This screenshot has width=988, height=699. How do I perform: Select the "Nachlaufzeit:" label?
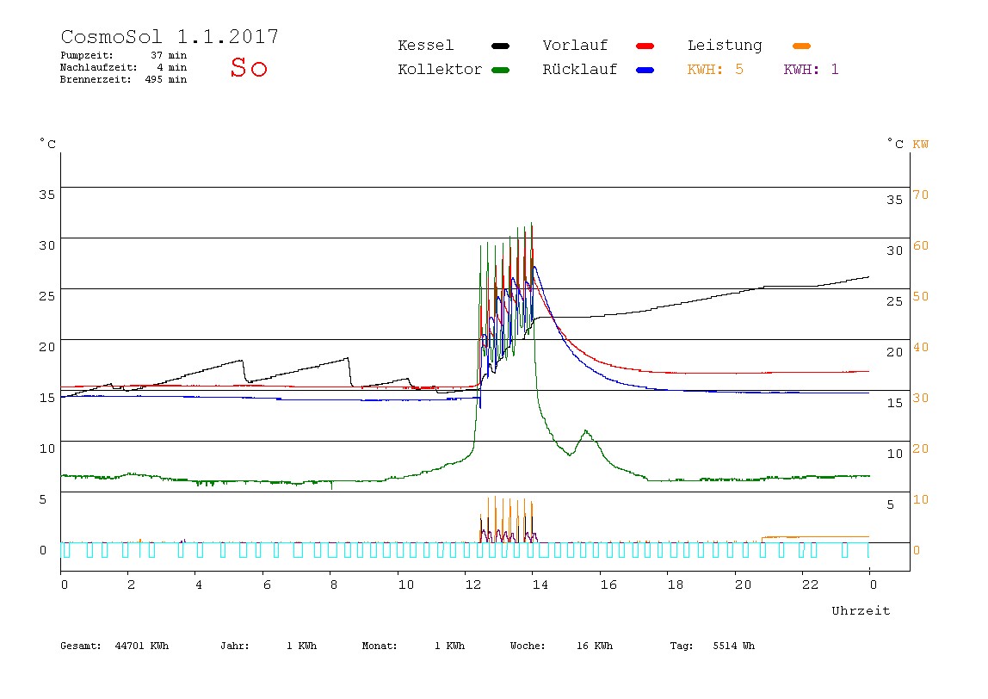(99, 67)
